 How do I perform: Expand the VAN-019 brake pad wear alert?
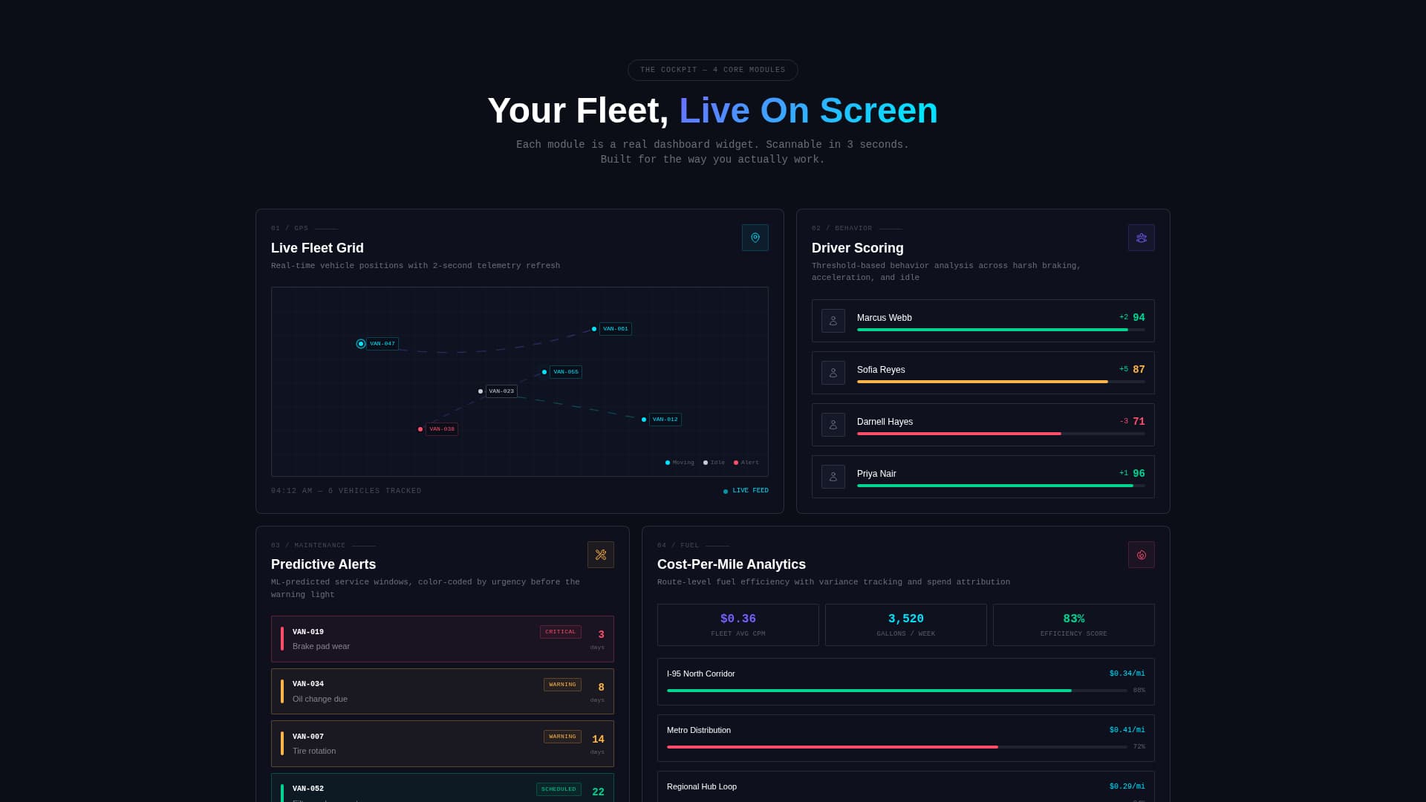click(x=442, y=639)
